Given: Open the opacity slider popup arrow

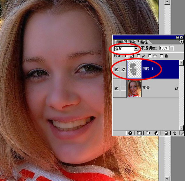Looking at the screenshot, I should (x=171, y=48).
